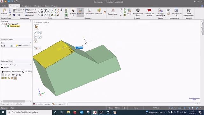The image size is (204, 115).
Task: Select the Вытянуть (Pull) tool
Action: [x=81, y=12]
